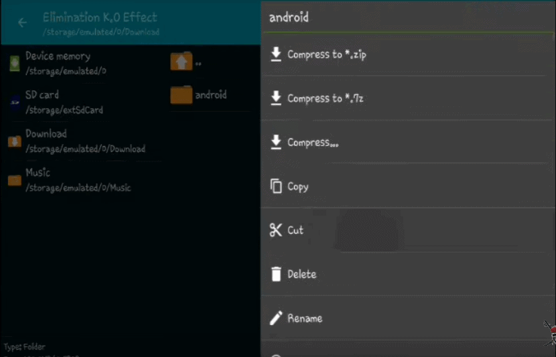Select Copy from the context menu
This screenshot has width=556, height=357.
click(408, 186)
